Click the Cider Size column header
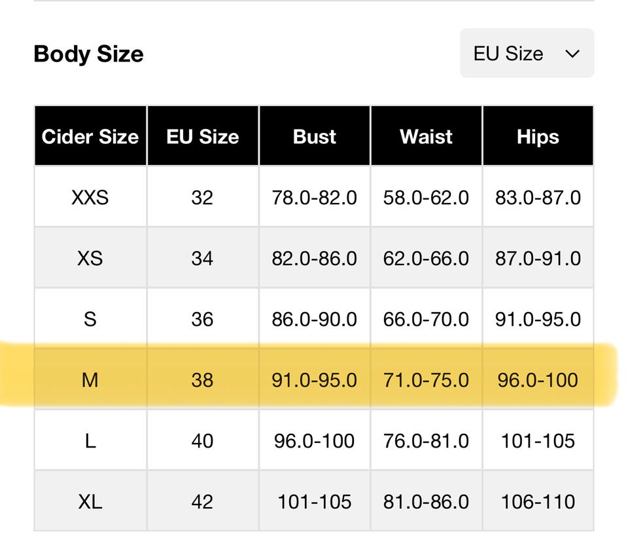Image resolution: width=628 pixels, height=549 pixels. coord(90,136)
